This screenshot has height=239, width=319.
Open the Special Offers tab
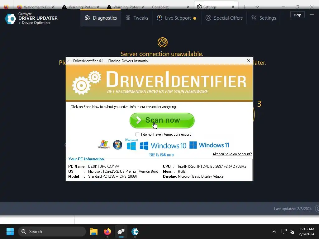pyautogui.click(x=224, y=18)
